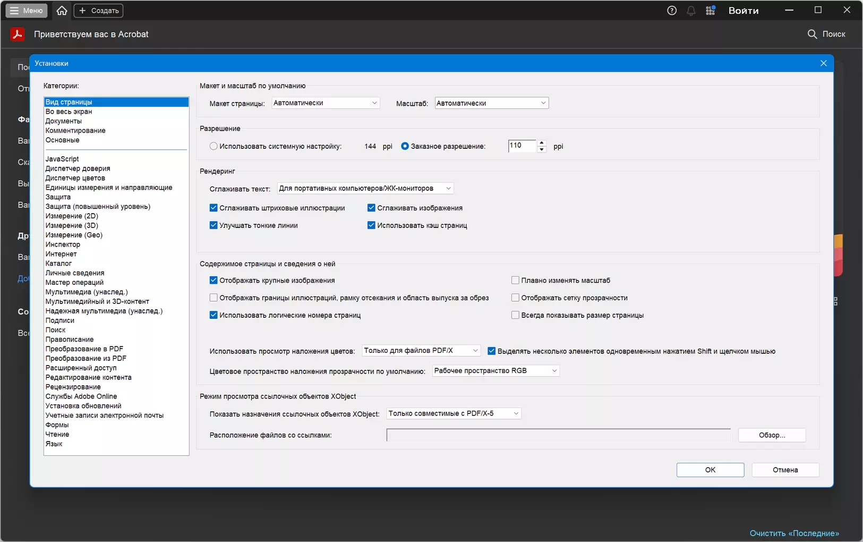Toggle Использовать логические номера страниц checkbox
Screen dimensions: 863x542
[213, 315]
